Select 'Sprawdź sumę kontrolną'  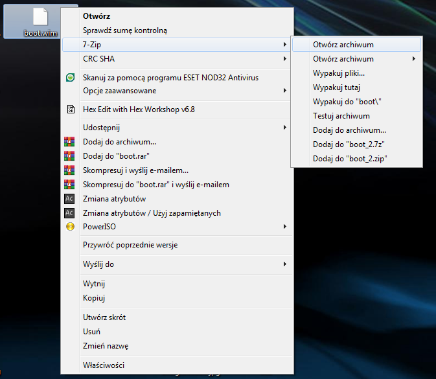coord(178,30)
